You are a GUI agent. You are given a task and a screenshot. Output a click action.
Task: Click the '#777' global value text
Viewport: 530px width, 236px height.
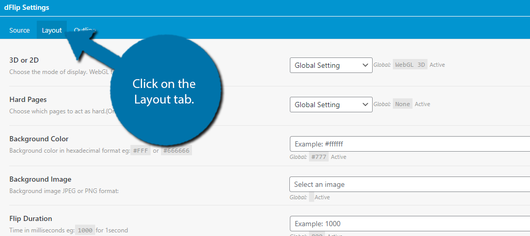coord(319,157)
